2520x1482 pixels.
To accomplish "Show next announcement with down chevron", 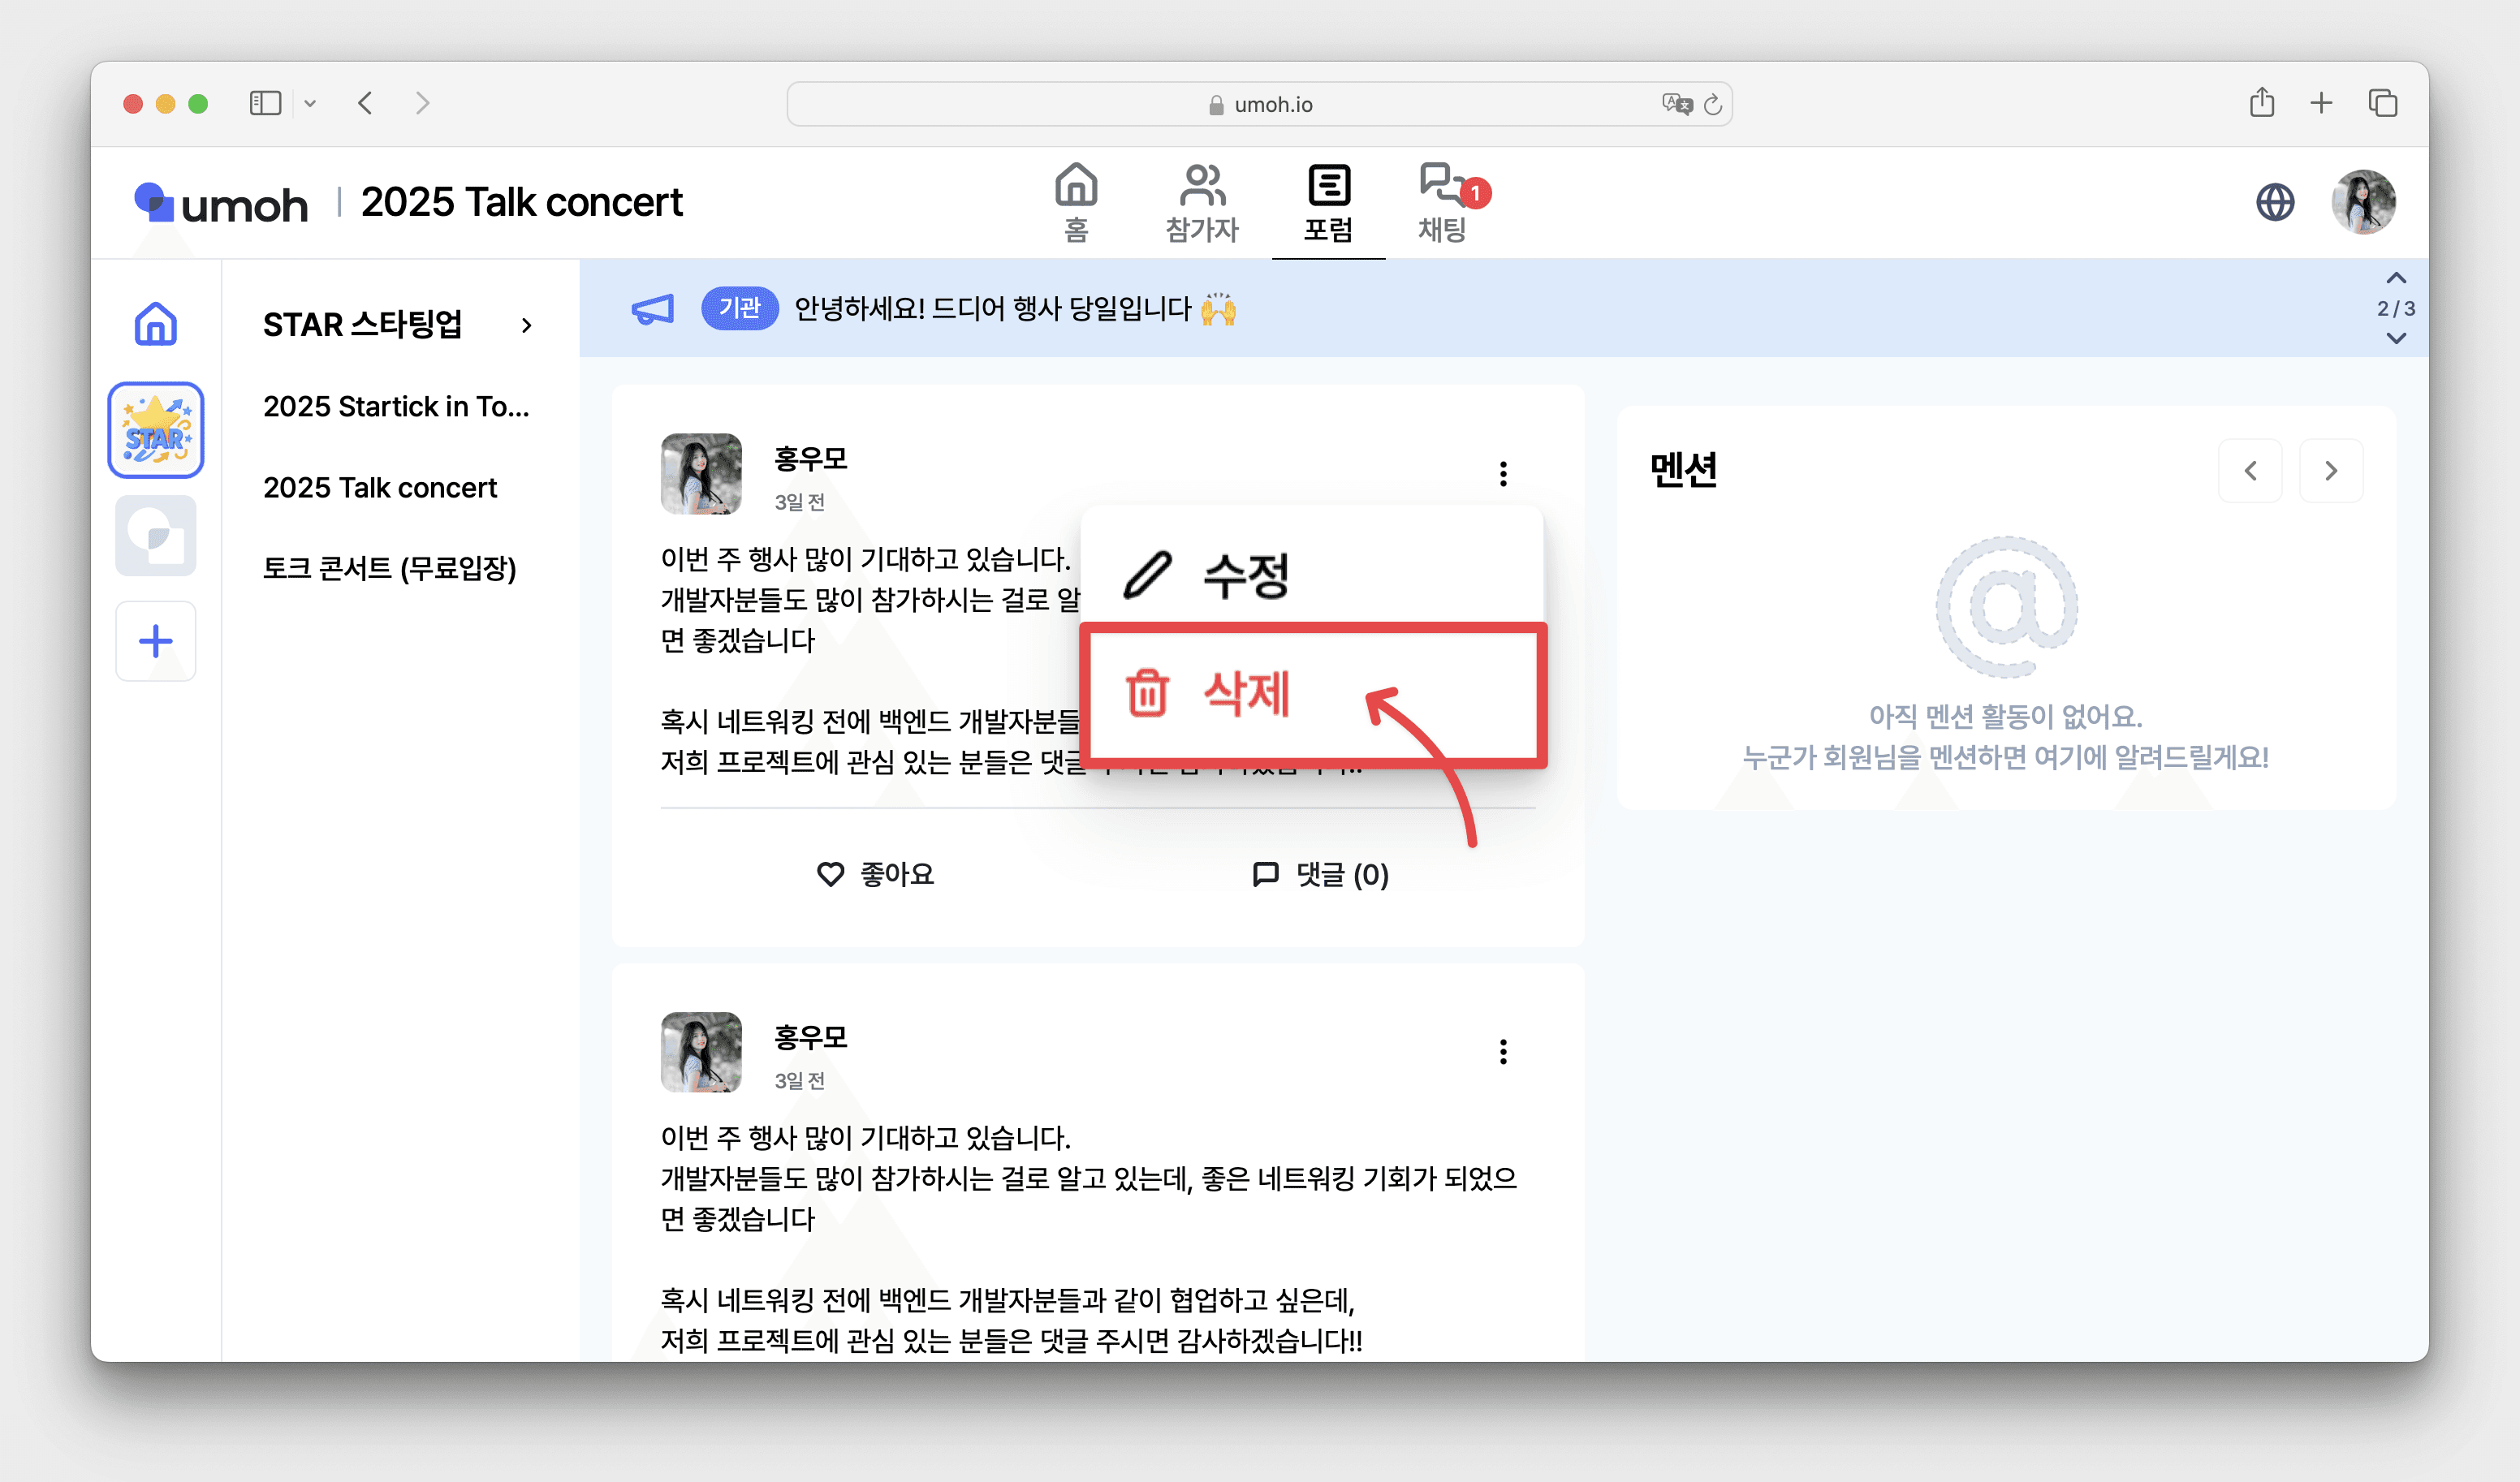I will (x=2395, y=339).
